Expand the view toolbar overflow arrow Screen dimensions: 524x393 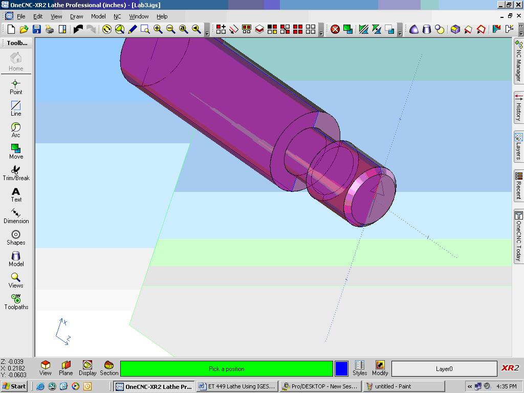coord(207,33)
